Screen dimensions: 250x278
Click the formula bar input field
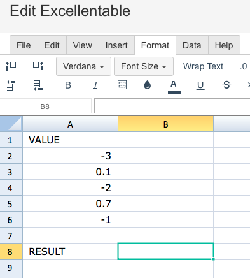click(x=172, y=106)
